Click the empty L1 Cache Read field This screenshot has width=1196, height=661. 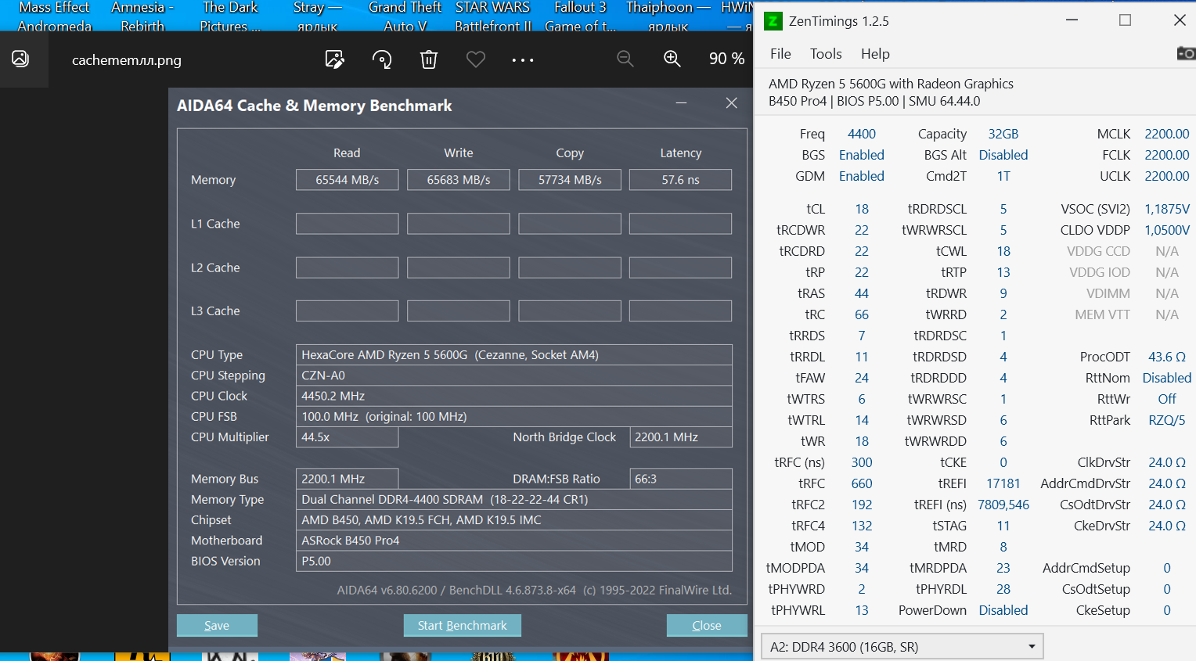[x=347, y=224]
